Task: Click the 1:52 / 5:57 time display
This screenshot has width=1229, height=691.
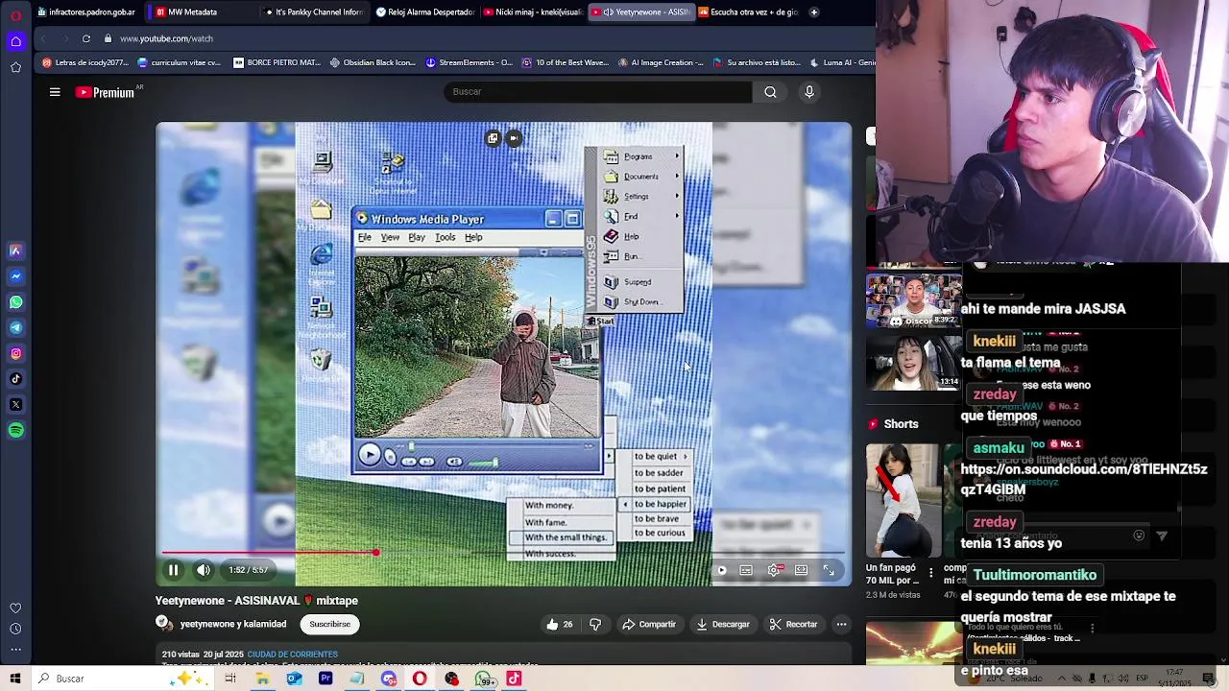Action: pyautogui.click(x=248, y=570)
